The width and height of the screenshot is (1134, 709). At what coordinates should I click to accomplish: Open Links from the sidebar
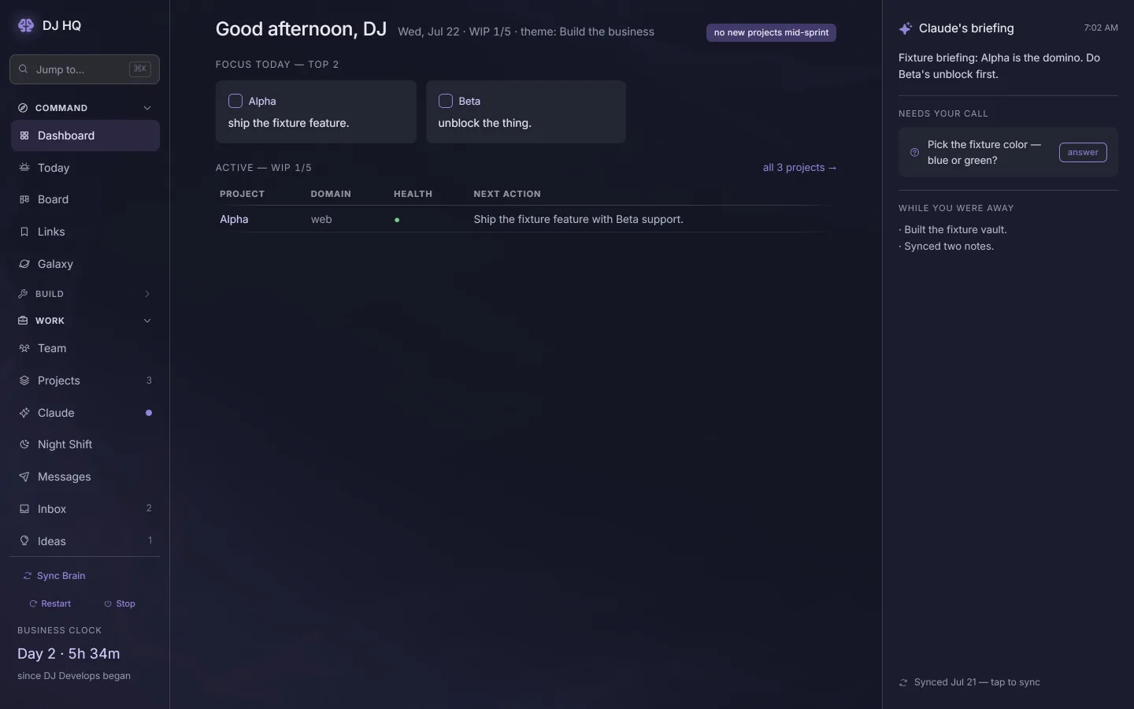85,232
